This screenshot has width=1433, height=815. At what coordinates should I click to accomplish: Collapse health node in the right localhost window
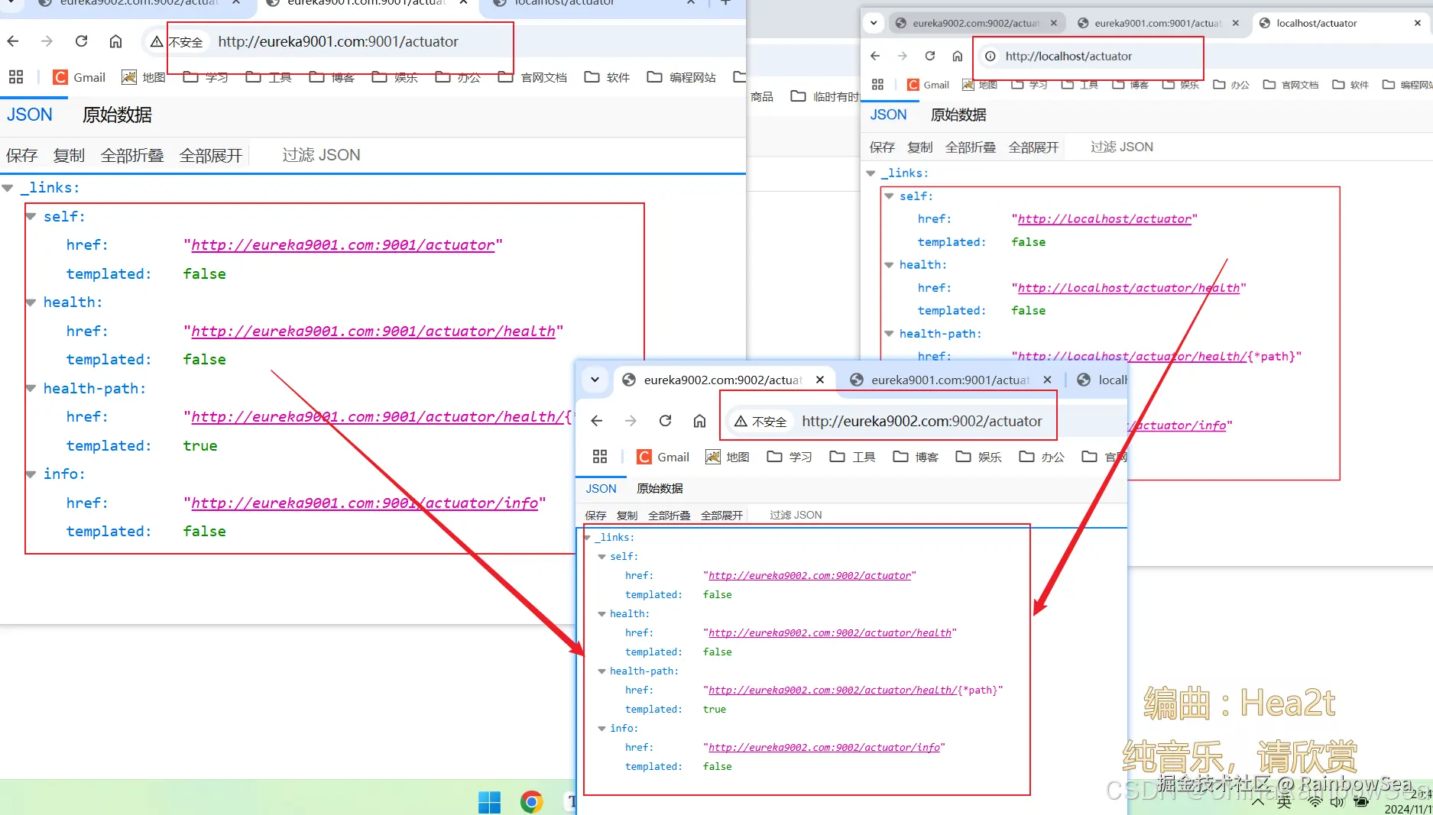tap(889, 265)
